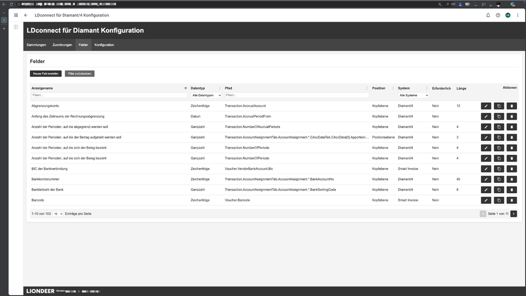Edit the Transaction.NumberOfAccrualPeriods row

coord(486,127)
